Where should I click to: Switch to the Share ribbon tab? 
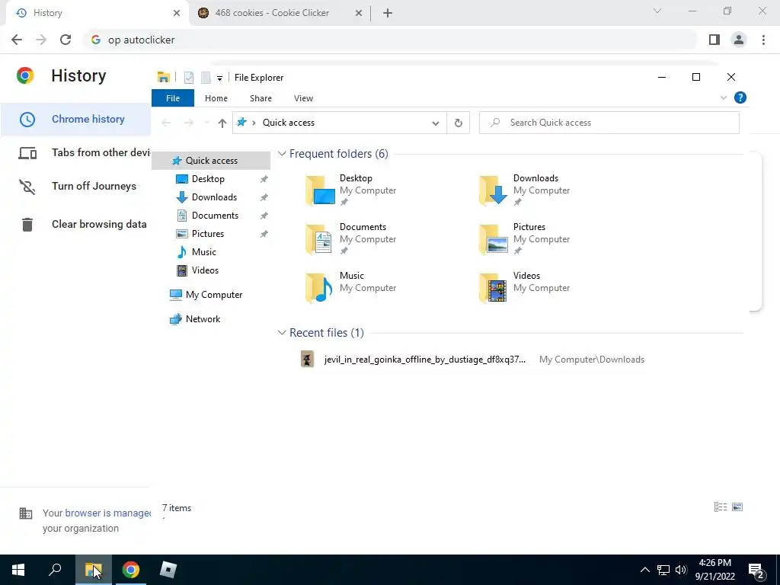coord(261,98)
